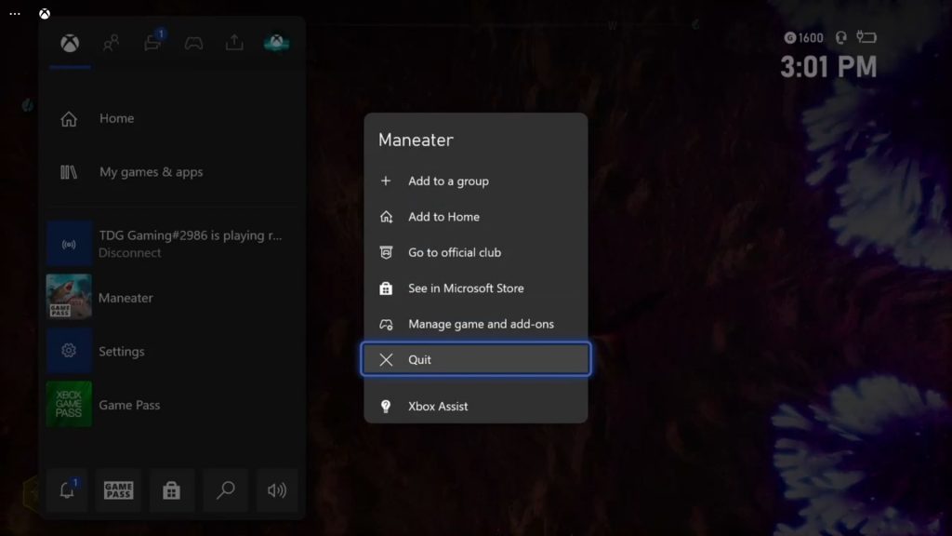Image resolution: width=952 pixels, height=536 pixels.
Task: Open Xbox Assist from the menu
Action: [475, 407]
